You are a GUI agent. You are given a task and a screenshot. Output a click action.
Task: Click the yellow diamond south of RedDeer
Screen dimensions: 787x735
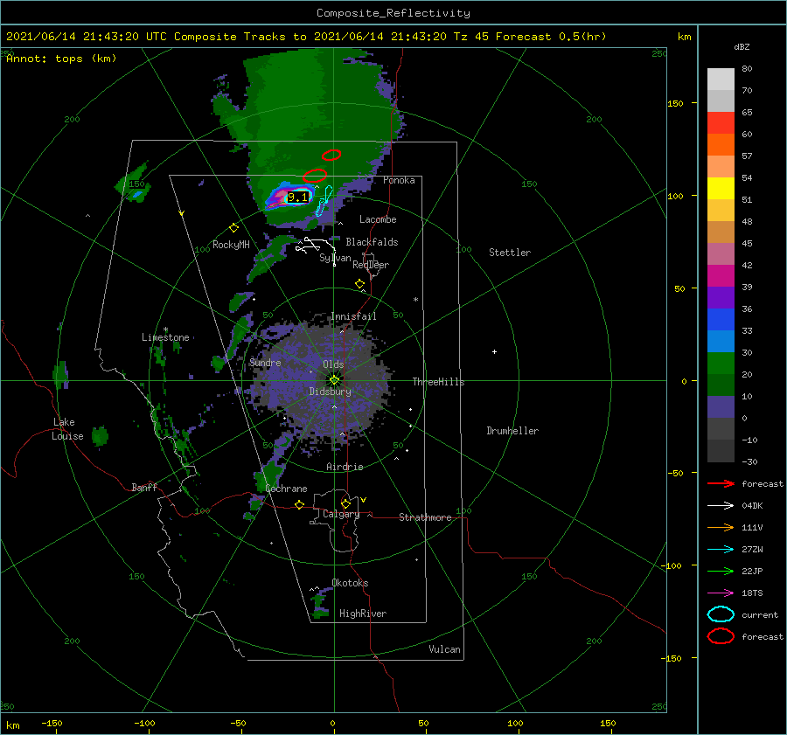(x=359, y=284)
